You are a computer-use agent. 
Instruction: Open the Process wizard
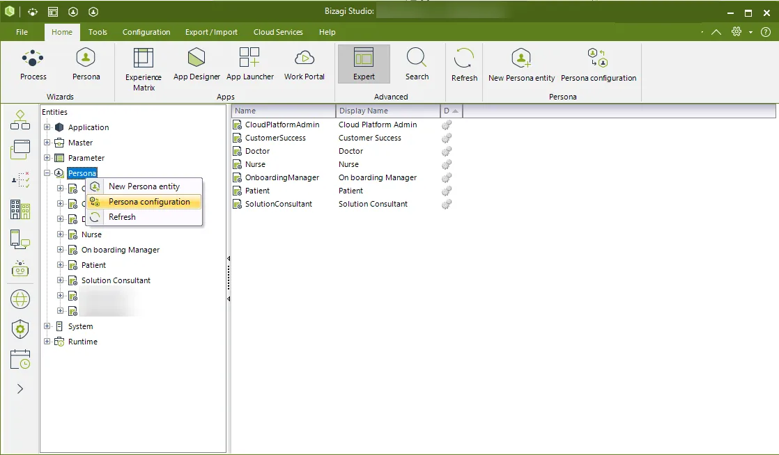pyautogui.click(x=33, y=65)
